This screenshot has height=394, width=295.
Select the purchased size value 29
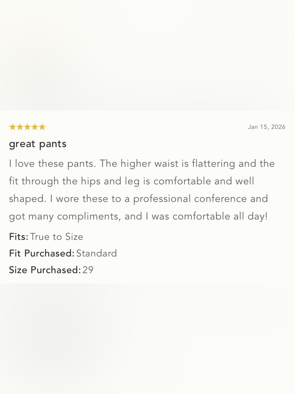88,270
